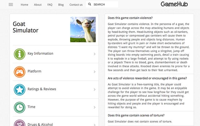200x126 pixels.
Task: Click the Goat Simulator cover thumbnail
Action: 83,30
